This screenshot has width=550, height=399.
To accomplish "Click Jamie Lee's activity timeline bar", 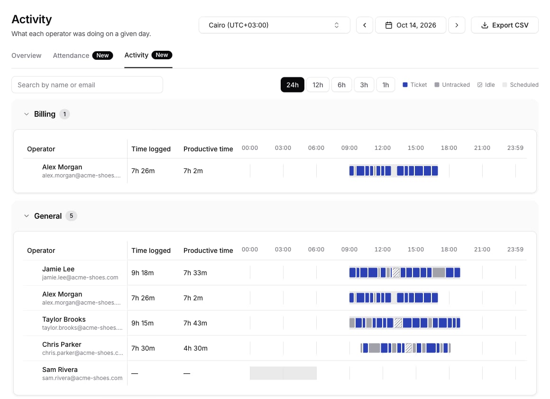I will click(x=405, y=273).
